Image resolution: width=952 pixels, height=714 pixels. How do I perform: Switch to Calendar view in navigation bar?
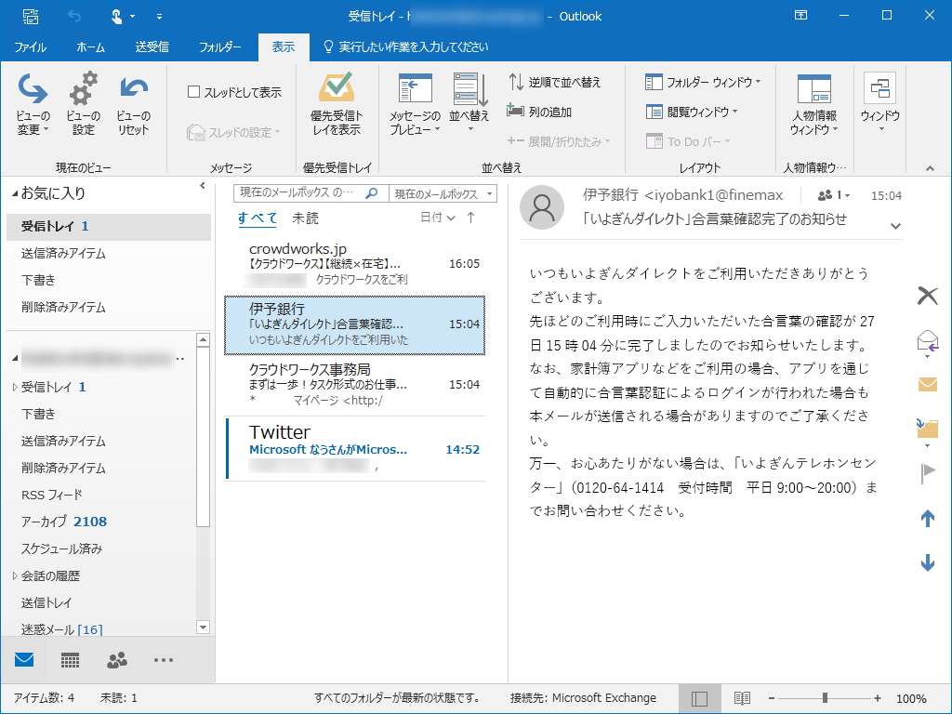point(68,660)
